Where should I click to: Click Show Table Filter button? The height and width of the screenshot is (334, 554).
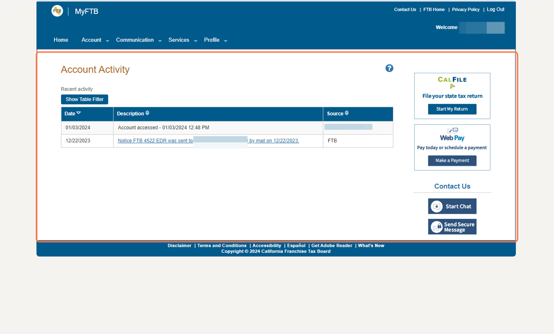point(84,100)
